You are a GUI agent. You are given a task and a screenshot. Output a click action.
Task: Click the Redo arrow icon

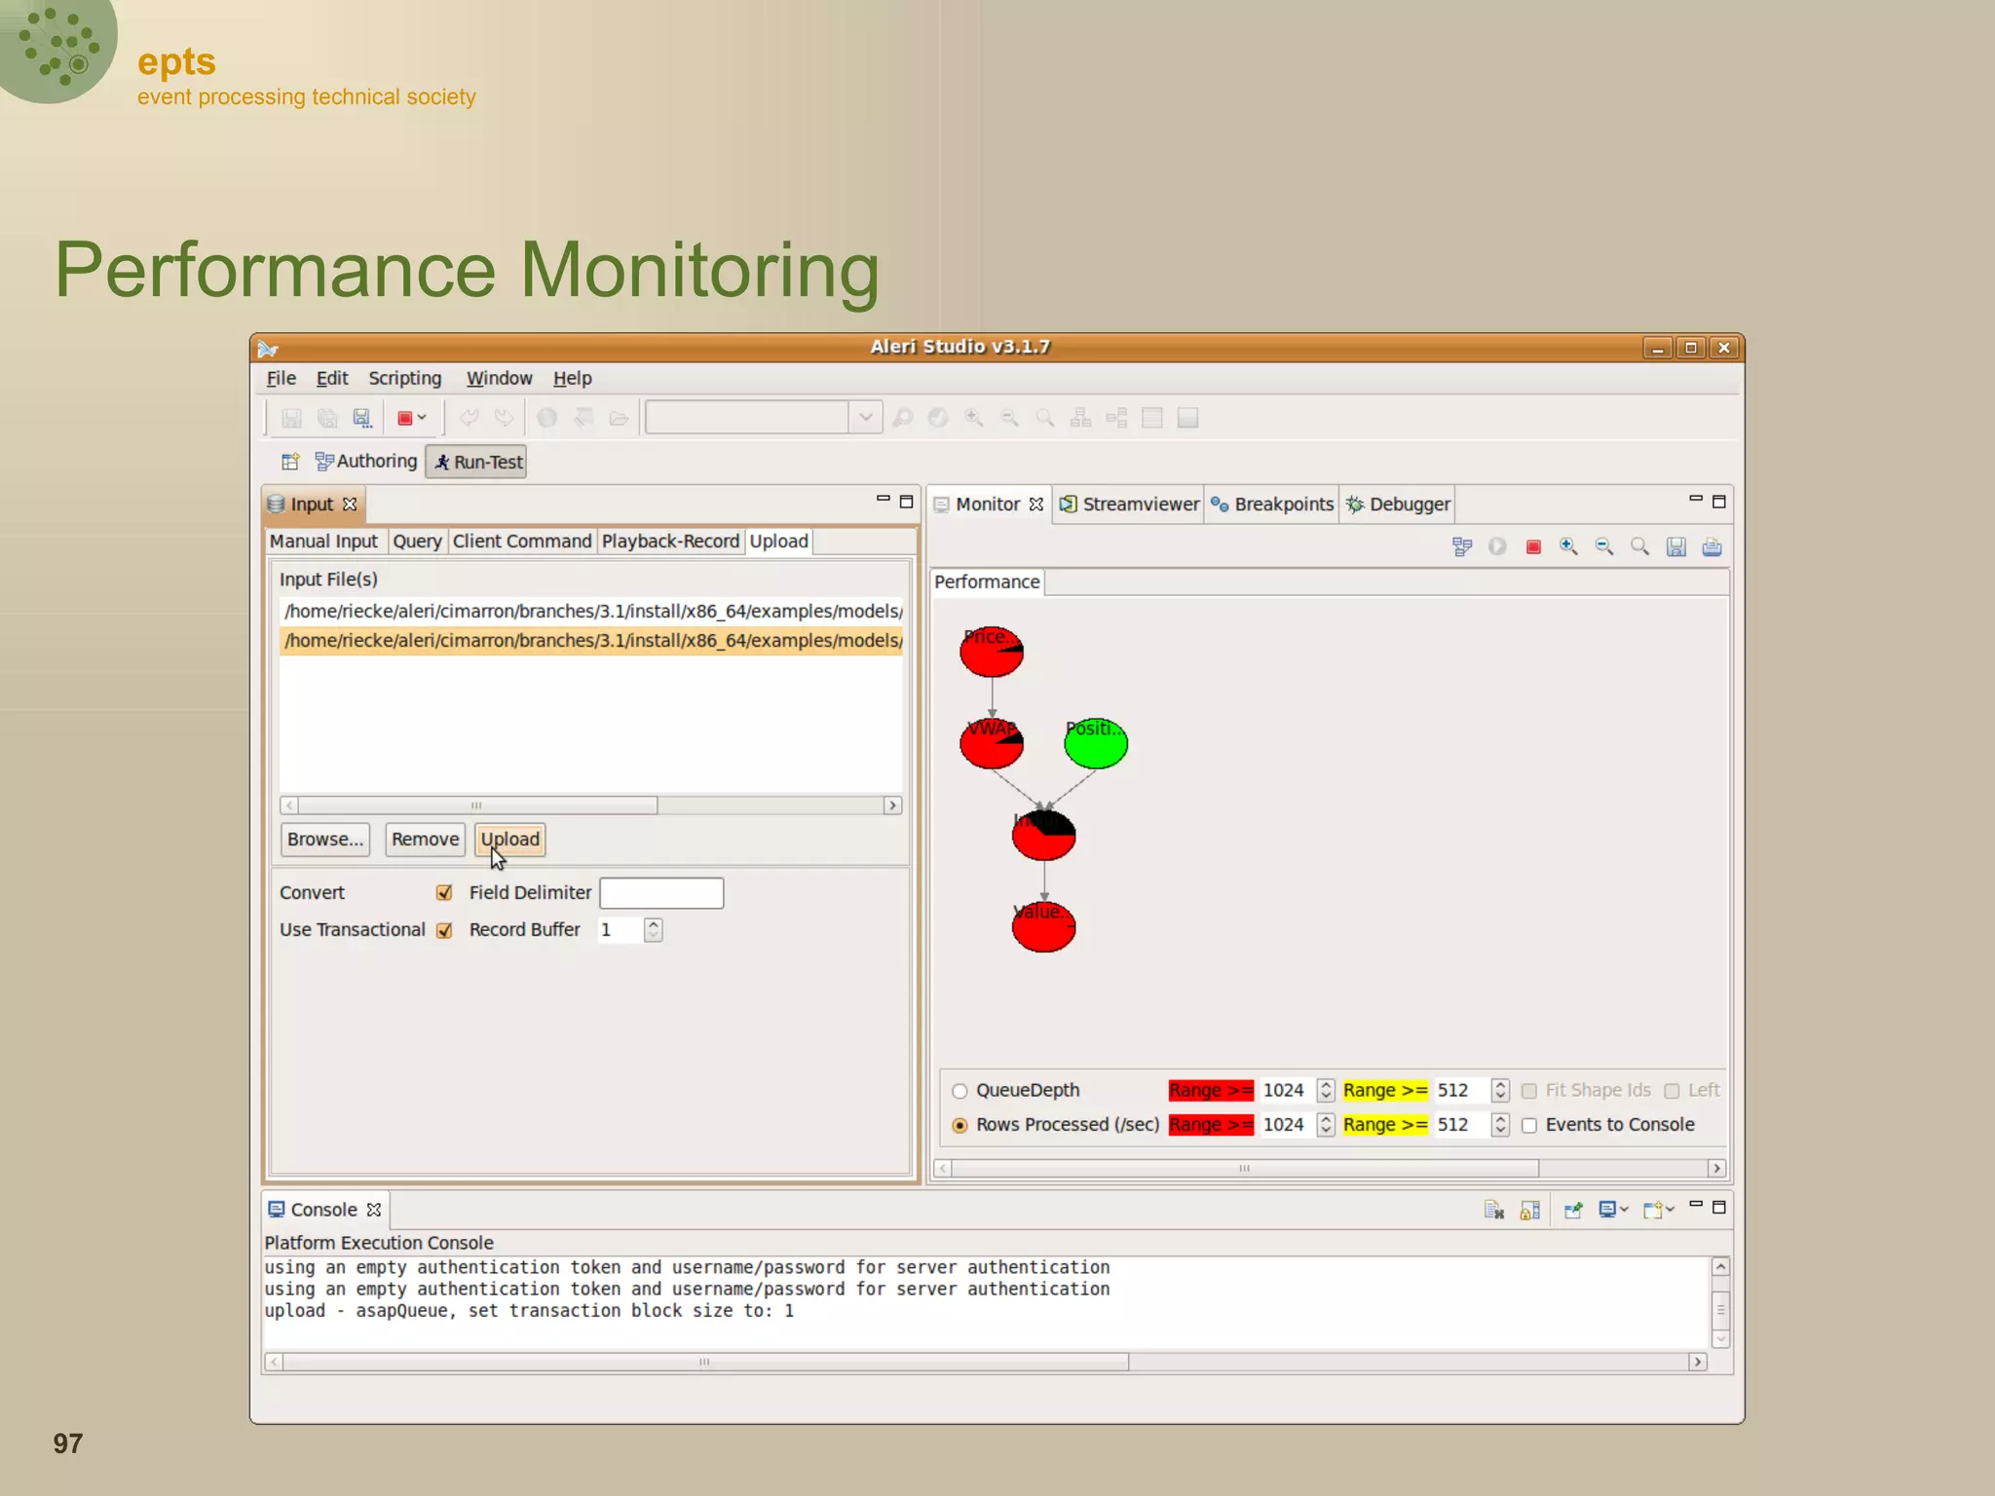tap(504, 419)
